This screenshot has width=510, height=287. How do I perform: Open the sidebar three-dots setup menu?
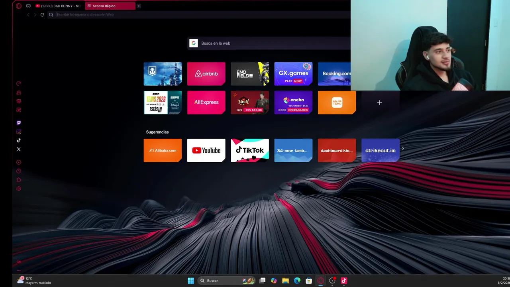19,270
